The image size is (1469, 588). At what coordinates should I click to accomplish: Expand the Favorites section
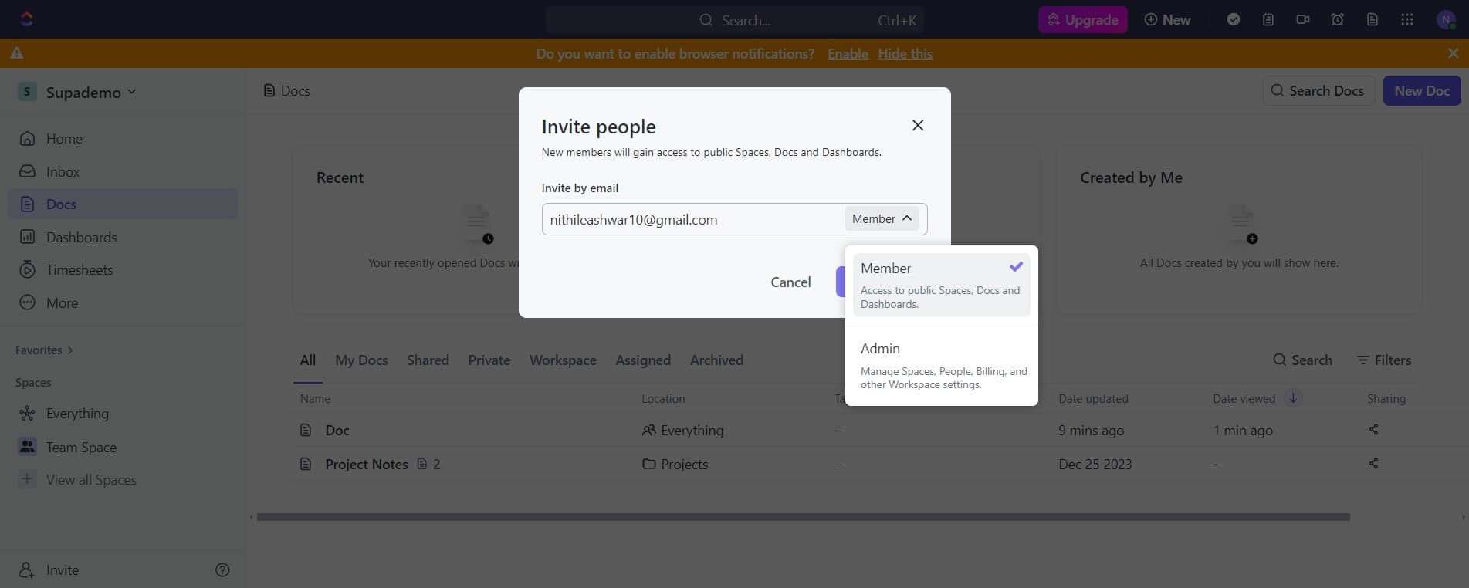44,350
